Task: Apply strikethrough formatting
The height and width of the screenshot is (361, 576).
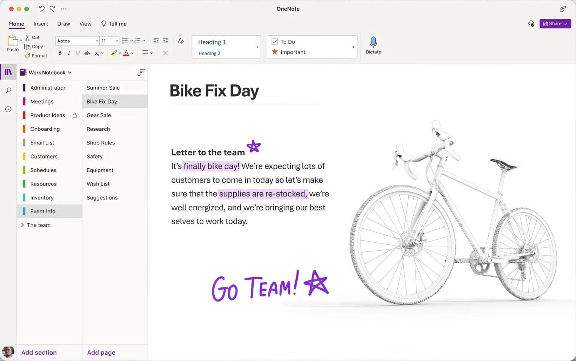Action: click(87, 53)
